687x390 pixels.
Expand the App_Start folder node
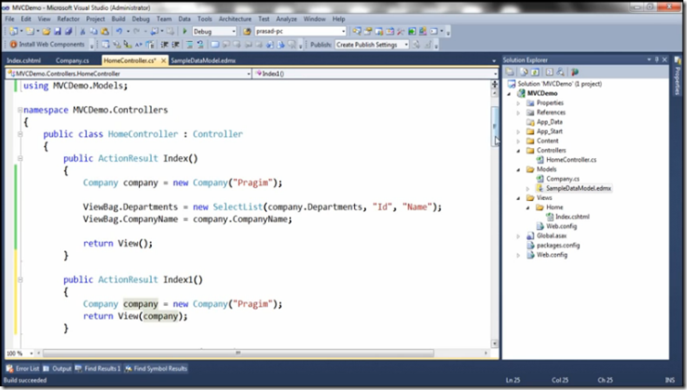[519, 132]
